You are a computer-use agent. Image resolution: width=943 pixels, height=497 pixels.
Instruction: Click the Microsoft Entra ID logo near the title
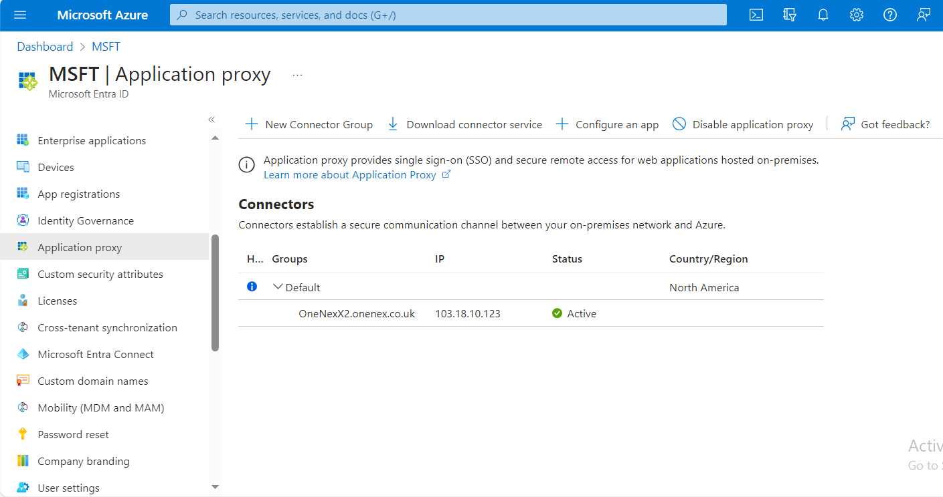[27, 80]
